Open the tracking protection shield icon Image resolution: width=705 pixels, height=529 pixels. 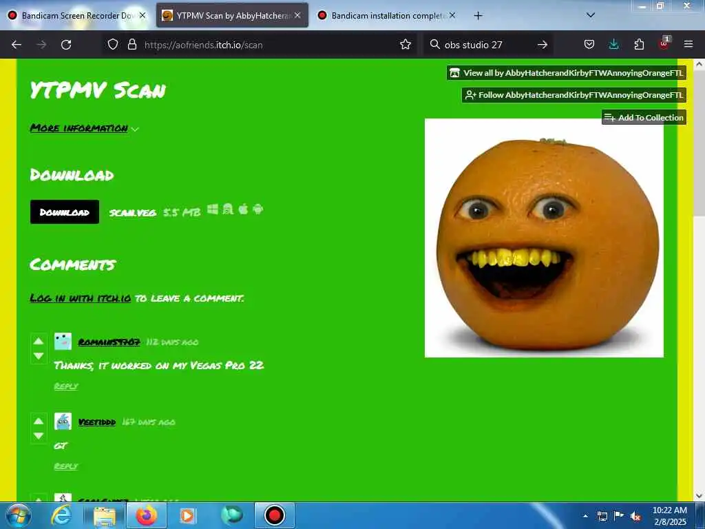[x=113, y=45]
